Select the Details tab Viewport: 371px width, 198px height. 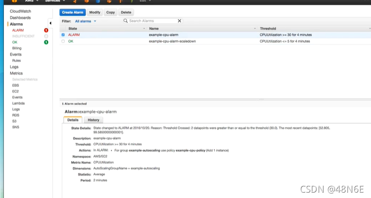tap(73, 120)
